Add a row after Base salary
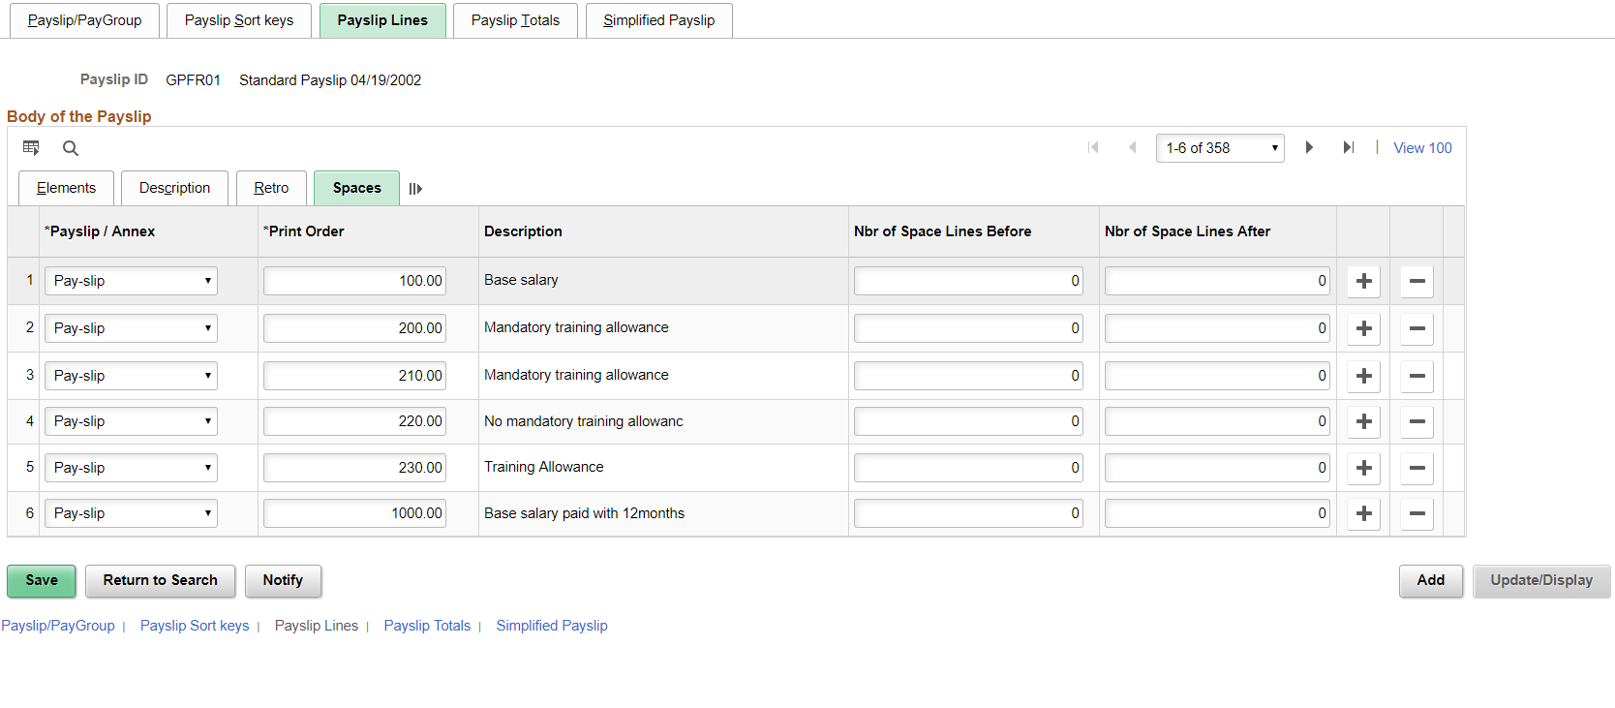The width and height of the screenshot is (1615, 708). [1363, 281]
